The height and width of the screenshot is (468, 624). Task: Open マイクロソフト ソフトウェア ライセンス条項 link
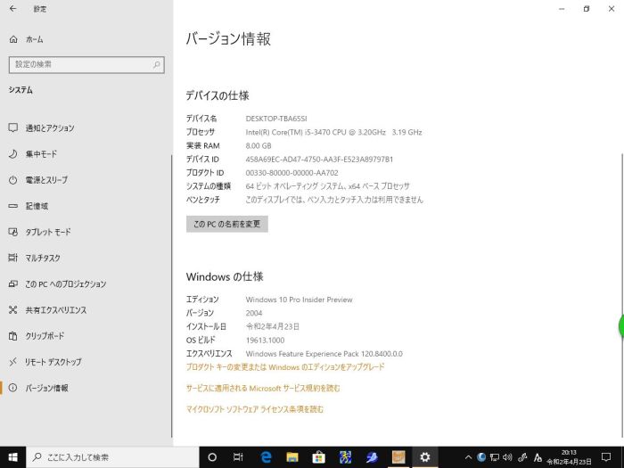tap(254, 409)
